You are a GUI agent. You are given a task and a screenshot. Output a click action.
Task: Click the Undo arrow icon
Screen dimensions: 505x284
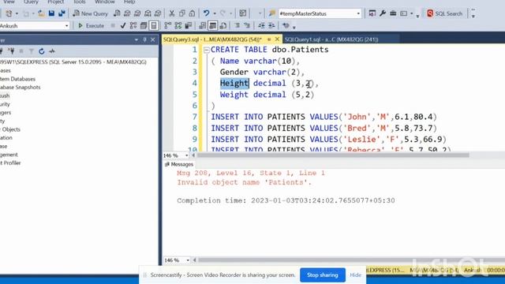[207, 13]
